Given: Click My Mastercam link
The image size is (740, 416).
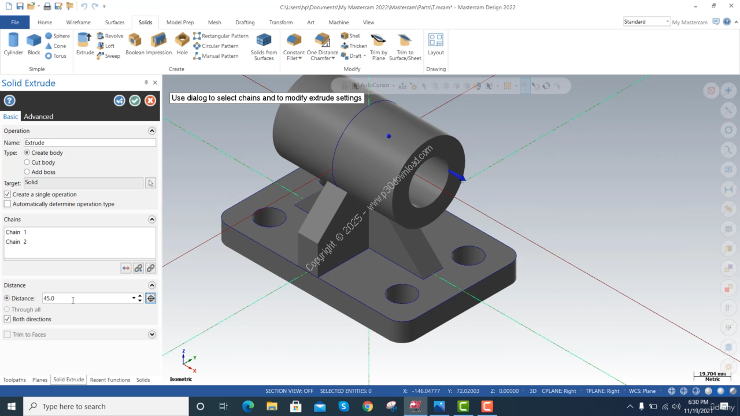Looking at the screenshot, I should (x=690, y=23).
